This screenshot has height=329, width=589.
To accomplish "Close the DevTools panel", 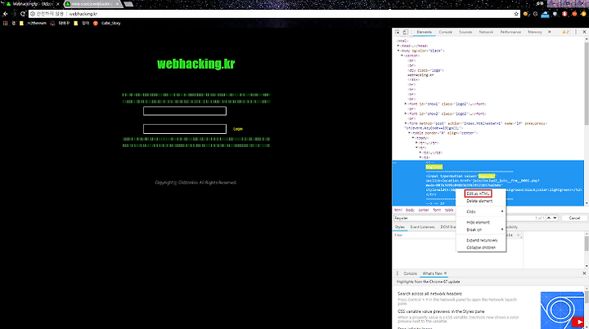I will point(584,32).
